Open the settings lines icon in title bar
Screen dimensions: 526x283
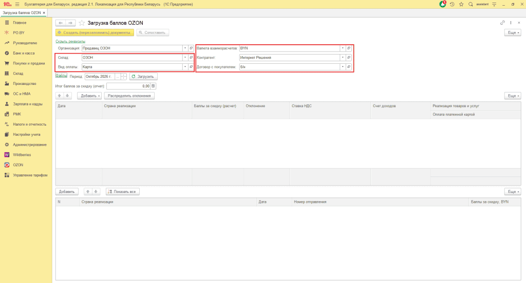[x=494, y=4]
